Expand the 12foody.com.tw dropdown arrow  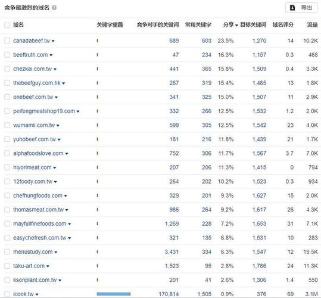click(x=55, y=182)
